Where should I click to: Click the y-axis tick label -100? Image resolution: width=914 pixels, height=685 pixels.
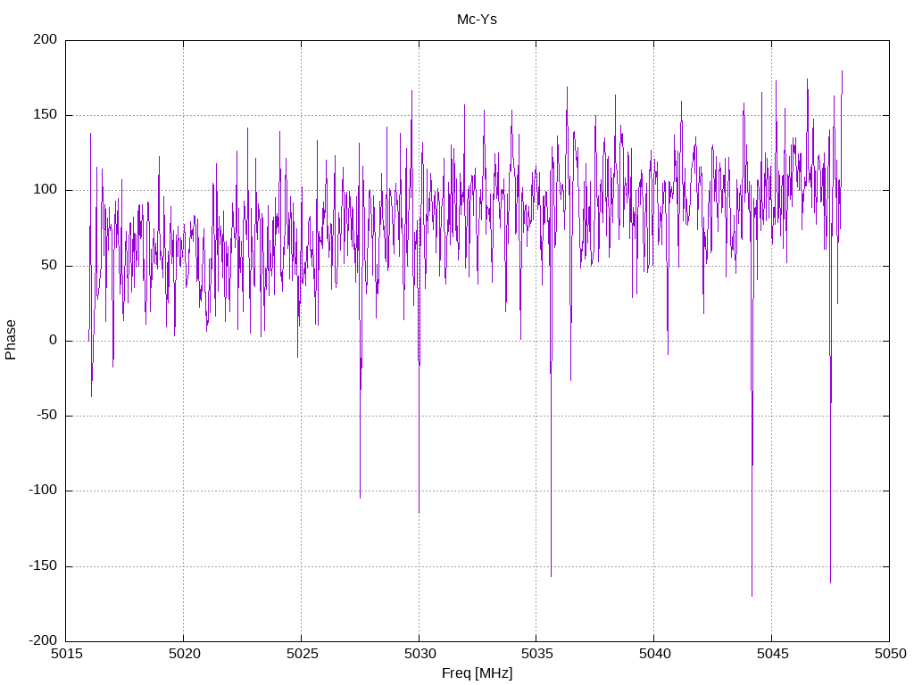click(43, 491)
